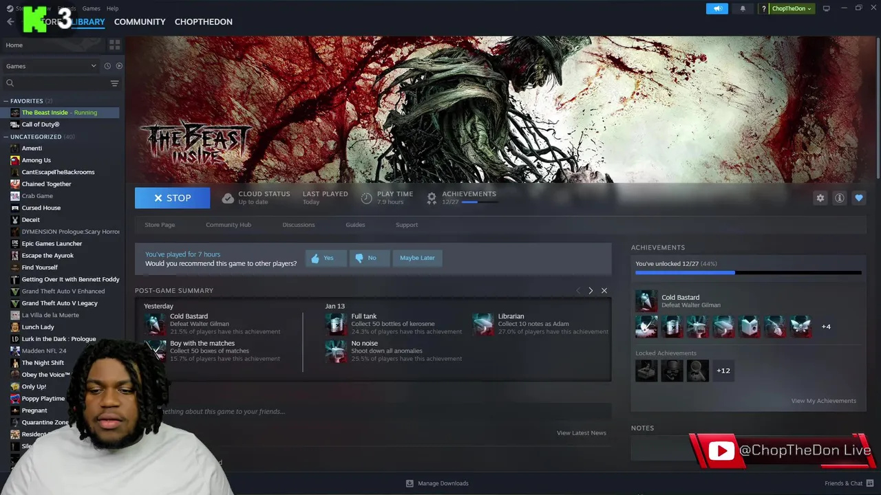Image resolution: width=881 pixels, height=495 pixels.
Task: Go back with arrow button
Action: pyautogui.click(x=10, y=22)
